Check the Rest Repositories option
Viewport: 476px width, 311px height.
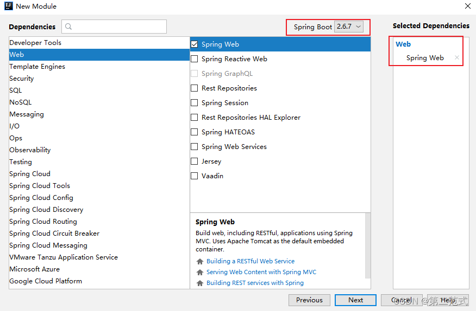pos(195,88)
